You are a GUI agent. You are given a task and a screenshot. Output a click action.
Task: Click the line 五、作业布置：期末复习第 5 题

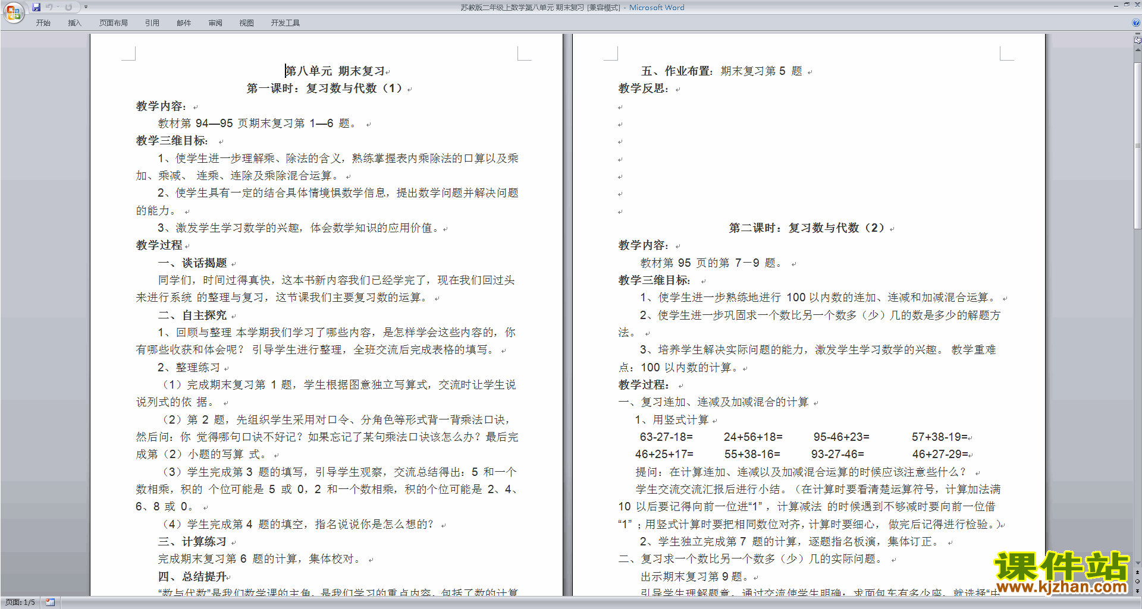721,71
